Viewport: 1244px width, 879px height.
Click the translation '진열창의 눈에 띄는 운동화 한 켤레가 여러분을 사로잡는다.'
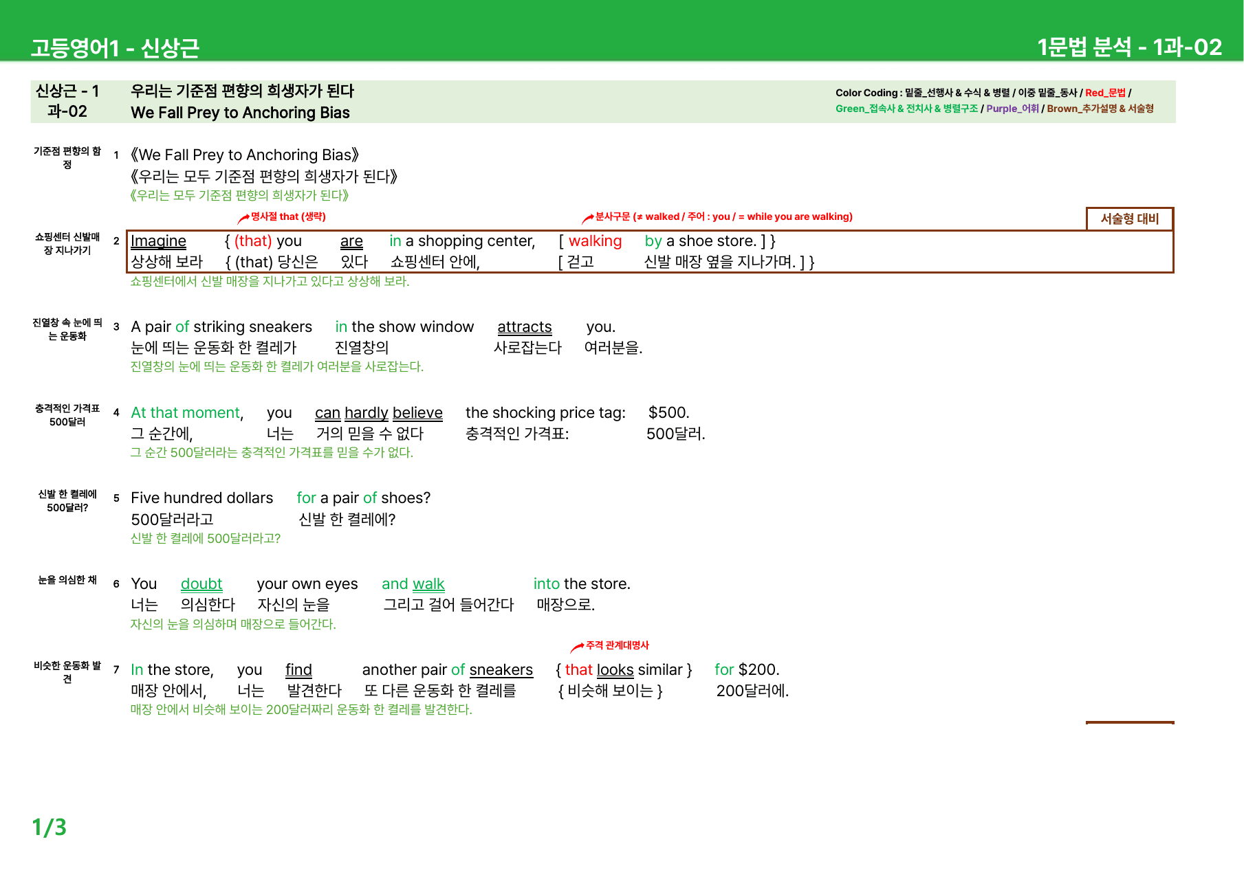click(x=277, y=367)
